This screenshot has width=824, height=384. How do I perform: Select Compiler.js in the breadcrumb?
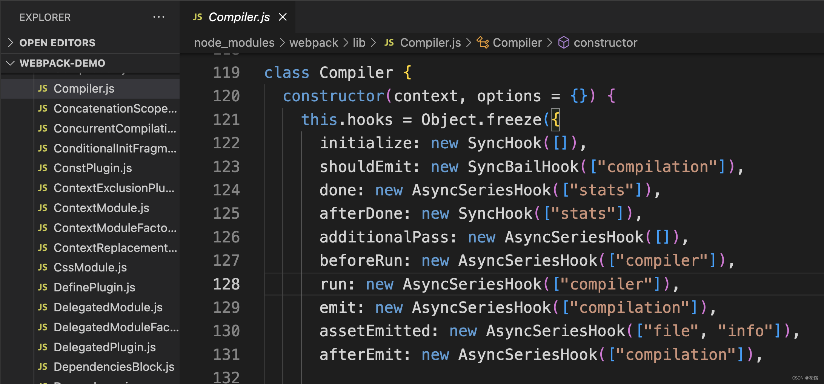[430, 43]
